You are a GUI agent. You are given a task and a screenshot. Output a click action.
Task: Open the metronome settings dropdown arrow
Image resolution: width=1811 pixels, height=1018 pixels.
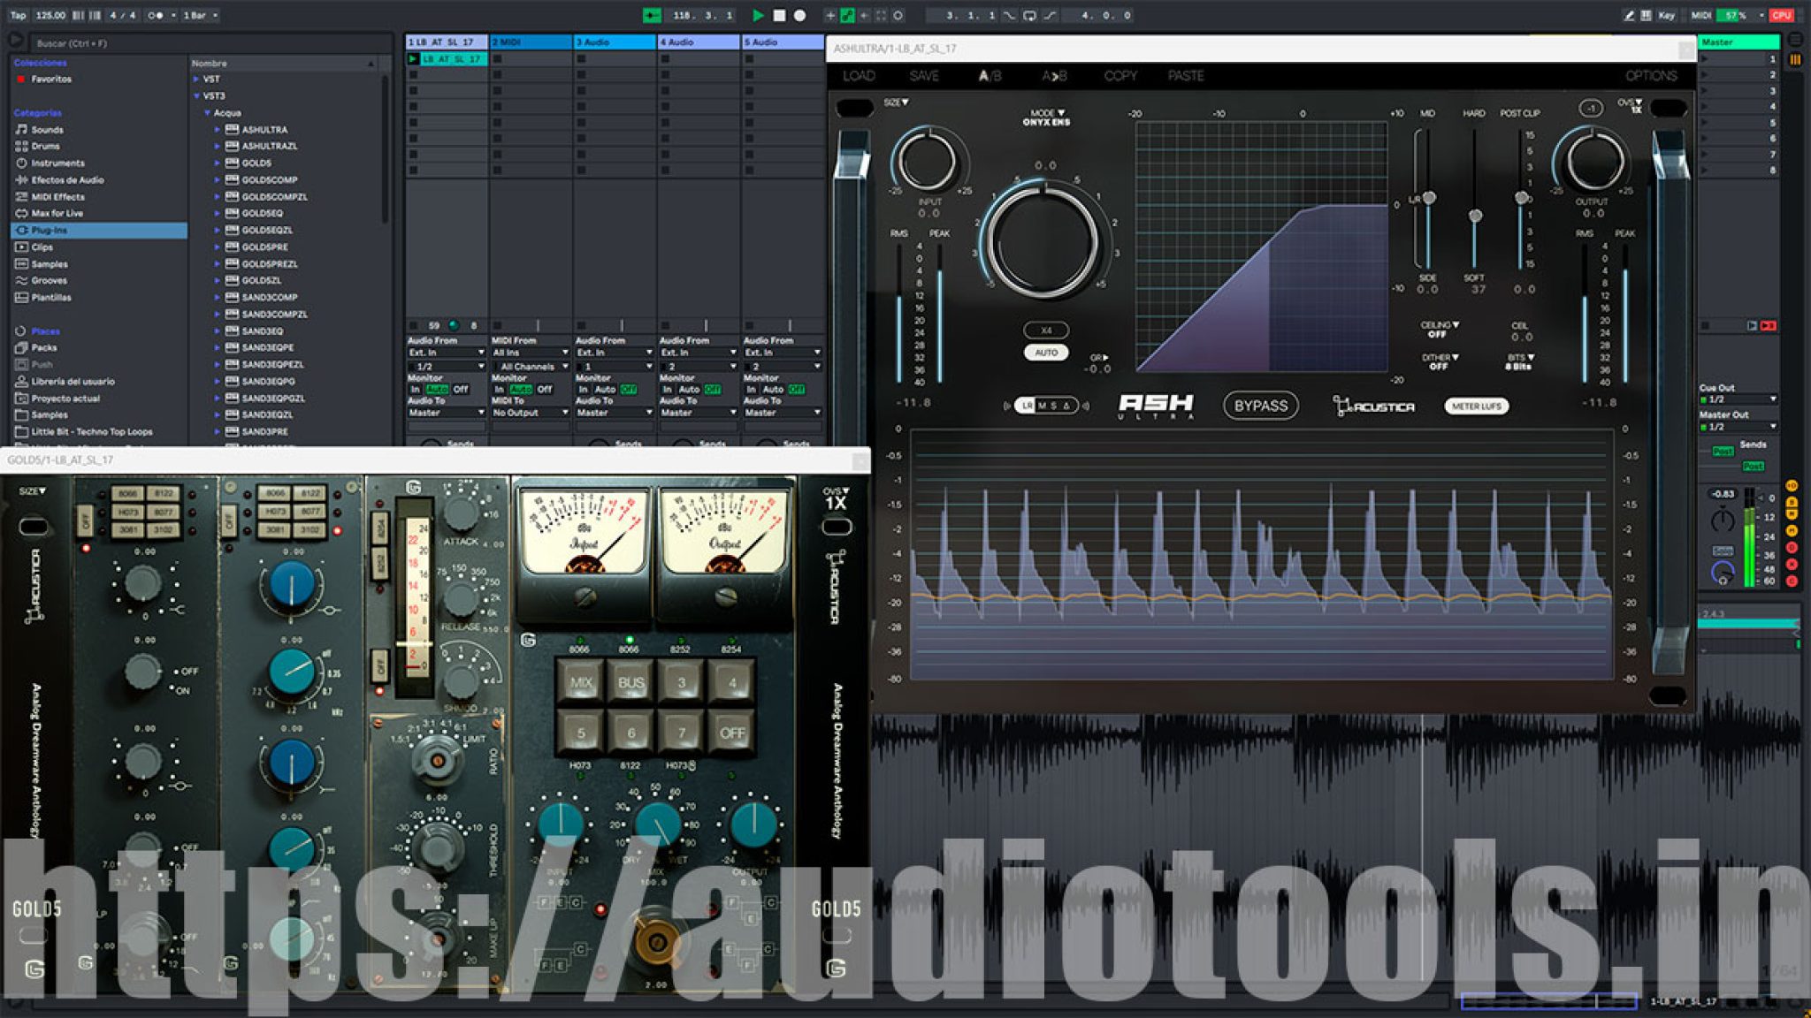click(x=173, y=15)
